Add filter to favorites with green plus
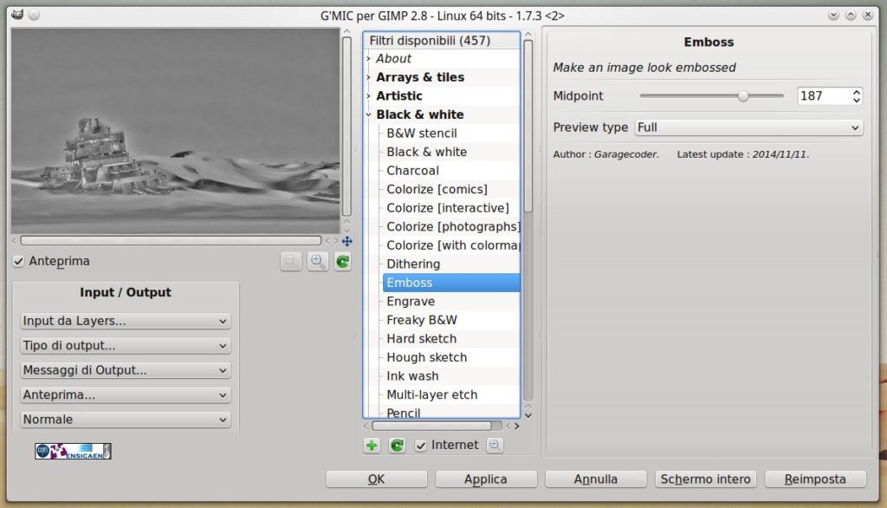This screenshot has height=508, width=887. (372, 446)
